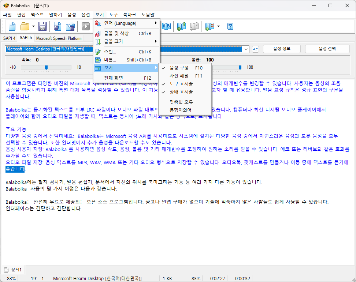Click the Open file folder icon
This screenshot has height=282, width=356.
pos(25,26)
